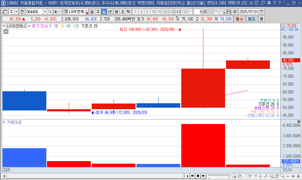The width and height of the screenshot is (302, 180).
Task: Click the date field 2025/07/01
Action: [248, 12]
